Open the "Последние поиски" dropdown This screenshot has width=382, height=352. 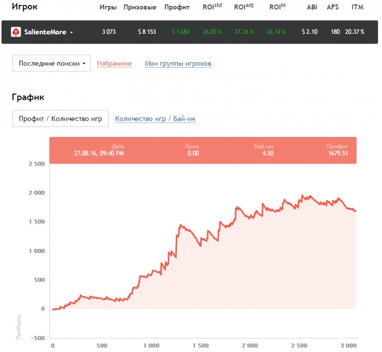[x=51, y=63]
